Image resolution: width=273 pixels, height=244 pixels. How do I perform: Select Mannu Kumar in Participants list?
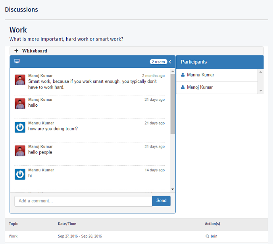(200, 75)
